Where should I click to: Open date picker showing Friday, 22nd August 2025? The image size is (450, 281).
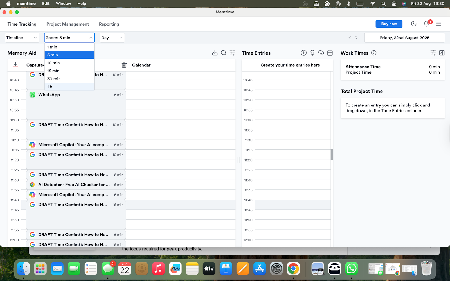[x=404, y=38]
